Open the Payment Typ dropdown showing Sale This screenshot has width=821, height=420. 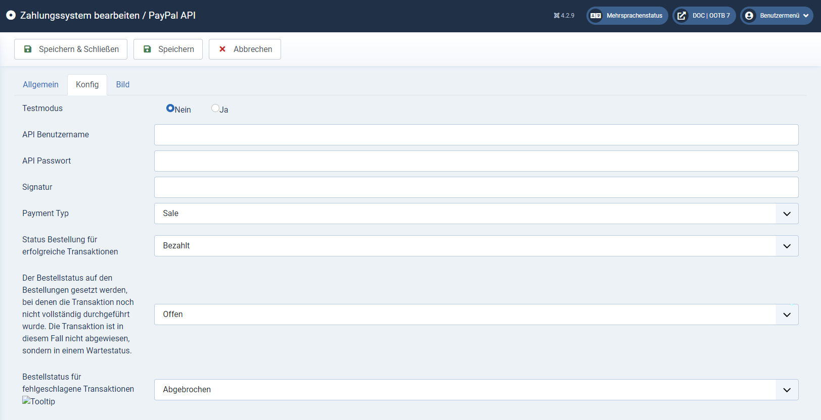476,214
